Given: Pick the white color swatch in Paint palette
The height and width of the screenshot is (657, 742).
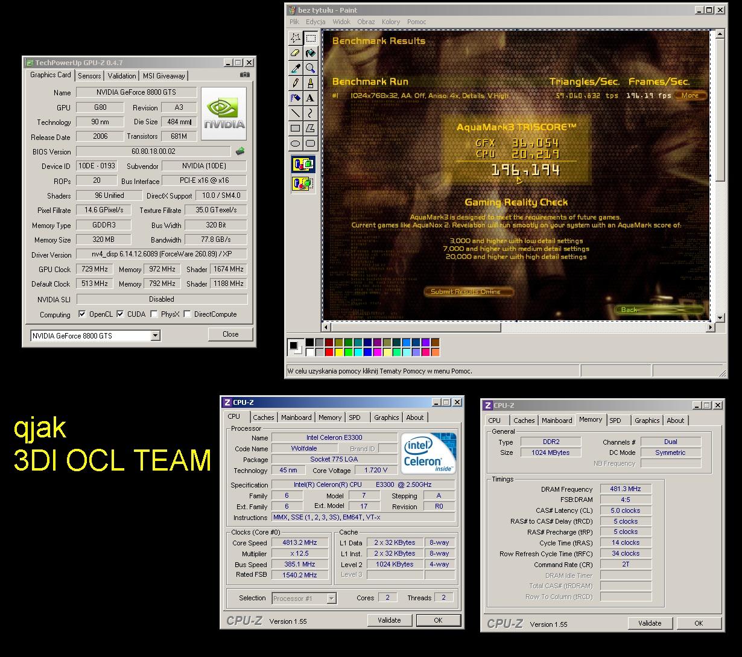Looking at the screenshot, I should 310,352.
